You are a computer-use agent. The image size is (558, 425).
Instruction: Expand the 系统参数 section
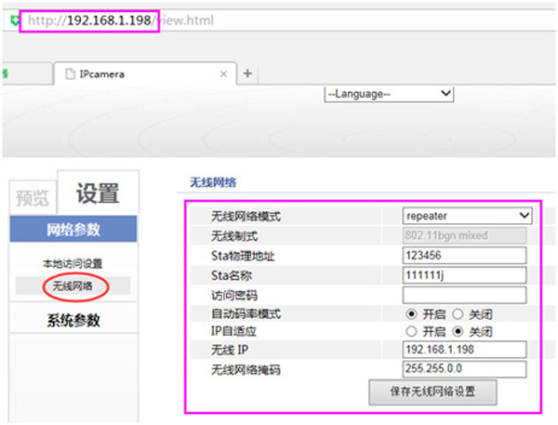(73, 321)
